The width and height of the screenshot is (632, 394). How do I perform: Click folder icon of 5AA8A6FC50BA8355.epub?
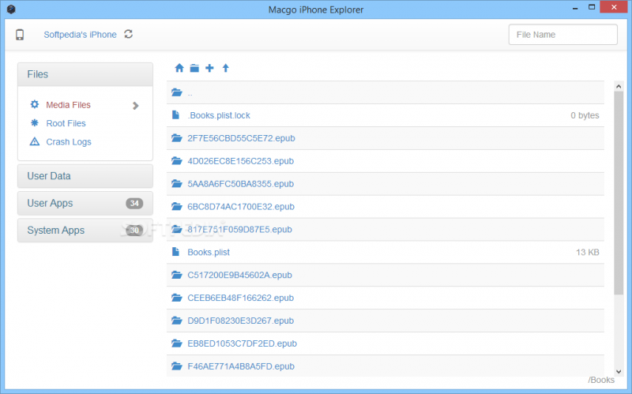pyautogui.click(x=176, y=184)
